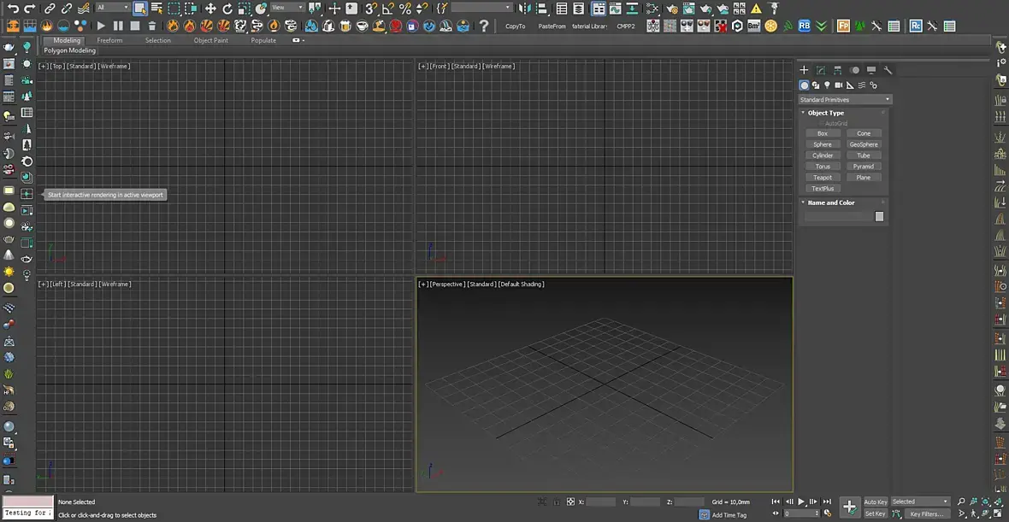Open the Utilities wrench panel
Image resolution: width=1009 pixels, height=522 pixels.
click(x=888, y=70)
